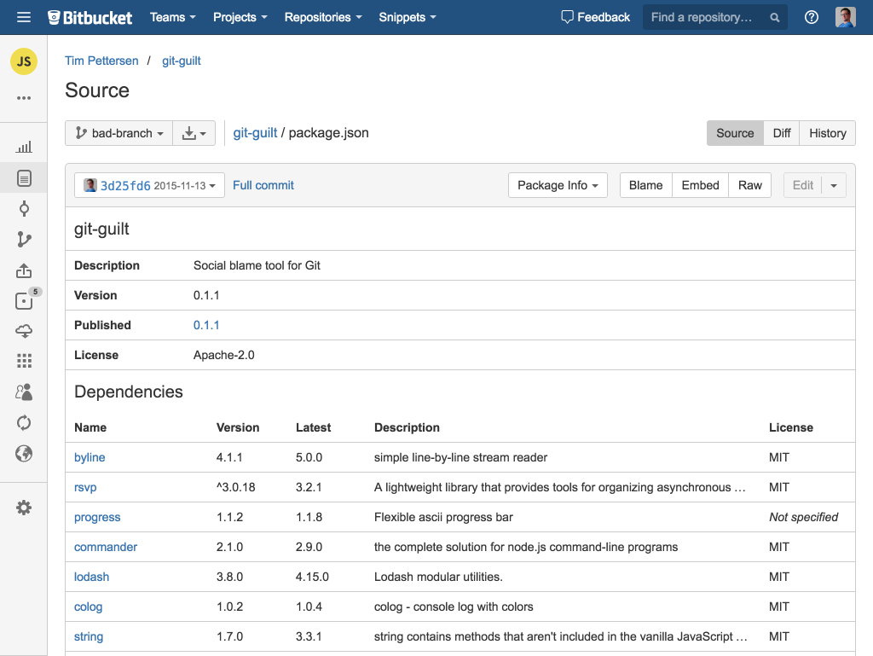Screen dimensions: 873x656
Task: Open the rsvp dependency link
Action: (x=85, y=487)
